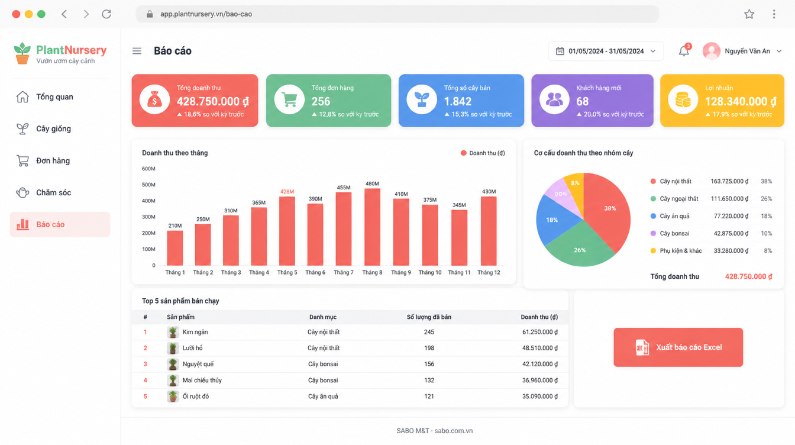
Task: Click the Kim ngân product thumbnail
Action: 173,332
